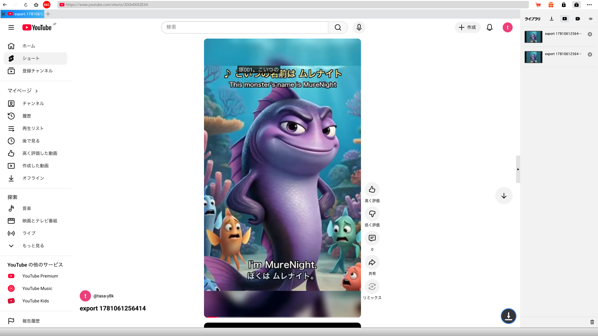Remove first export 17810612564 library item
The width and height of the screenshot is (598, 336).
coord(590,34)
